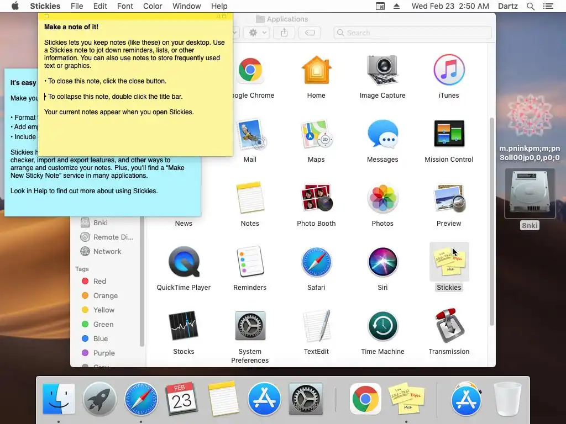The height and width of the screenshot is (424, 566).
Task: Click the Calendar icon in the Dock
Action: pyautogui.click(x=182, y=399)
